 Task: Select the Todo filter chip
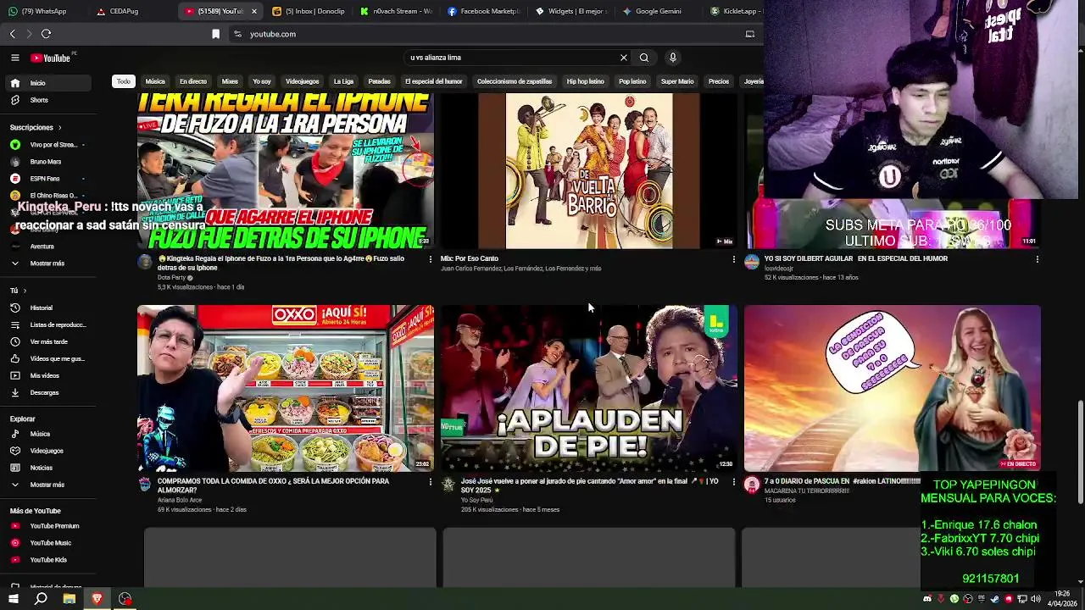pyautogui.click(x=124, y=81)
